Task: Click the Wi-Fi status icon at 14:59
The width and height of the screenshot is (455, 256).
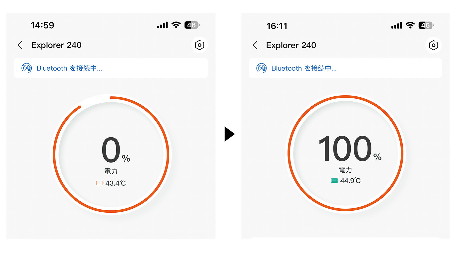Action: [176, 25]
